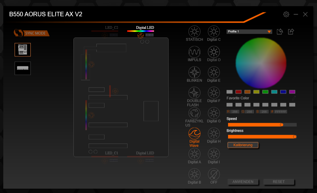The image size is (317, 193).
Task: Click the top-left LED zone icon on board
Action: pos(91,65)
